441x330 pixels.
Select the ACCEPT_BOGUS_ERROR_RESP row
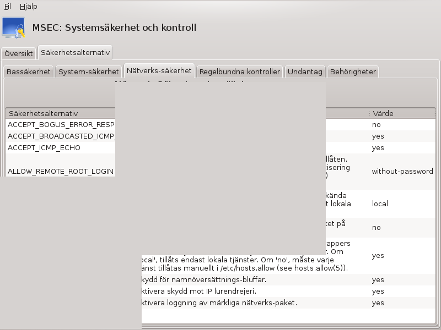(61, 124)
